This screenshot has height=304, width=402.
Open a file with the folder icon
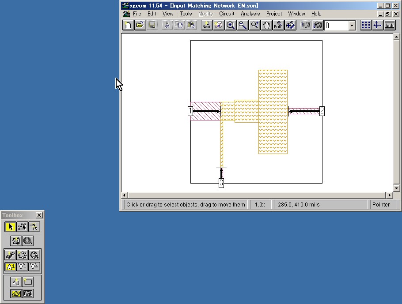(140, 25)
